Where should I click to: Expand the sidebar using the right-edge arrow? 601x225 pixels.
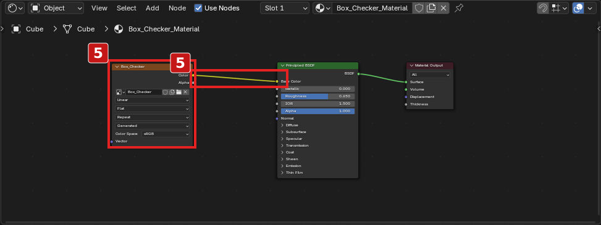599,29
